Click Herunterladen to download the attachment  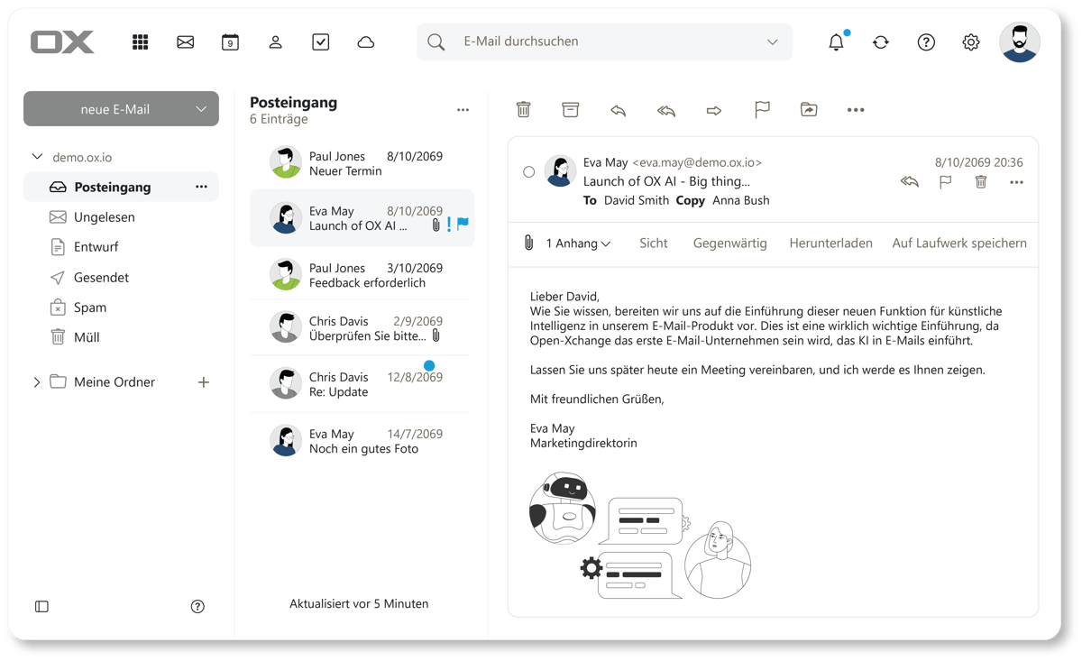[x=830, y=243]
